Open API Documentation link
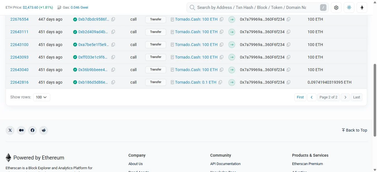Image resolution: width=377 pixels, height=172 pixels. pyautogui.click(x=225, y=164)
